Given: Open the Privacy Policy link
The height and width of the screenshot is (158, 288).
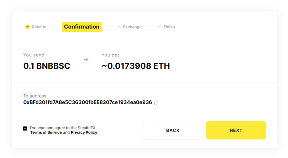Looking at the screenshot, I should 84,133.
